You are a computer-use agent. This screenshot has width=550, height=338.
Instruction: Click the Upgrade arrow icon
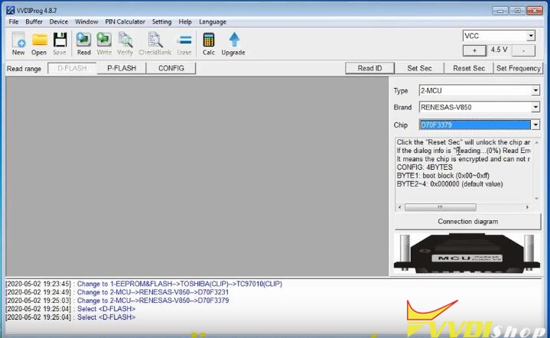click(233, 44)
